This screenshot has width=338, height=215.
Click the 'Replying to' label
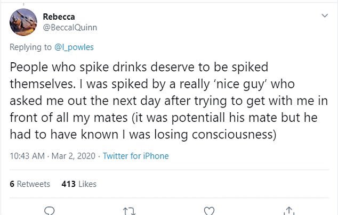[30, 46]
